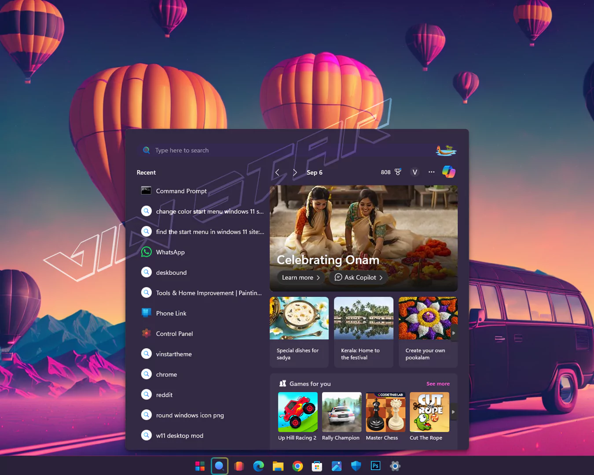Open Photoshop from the taskbar
594x475 pixels.
(x=375, y=466)
